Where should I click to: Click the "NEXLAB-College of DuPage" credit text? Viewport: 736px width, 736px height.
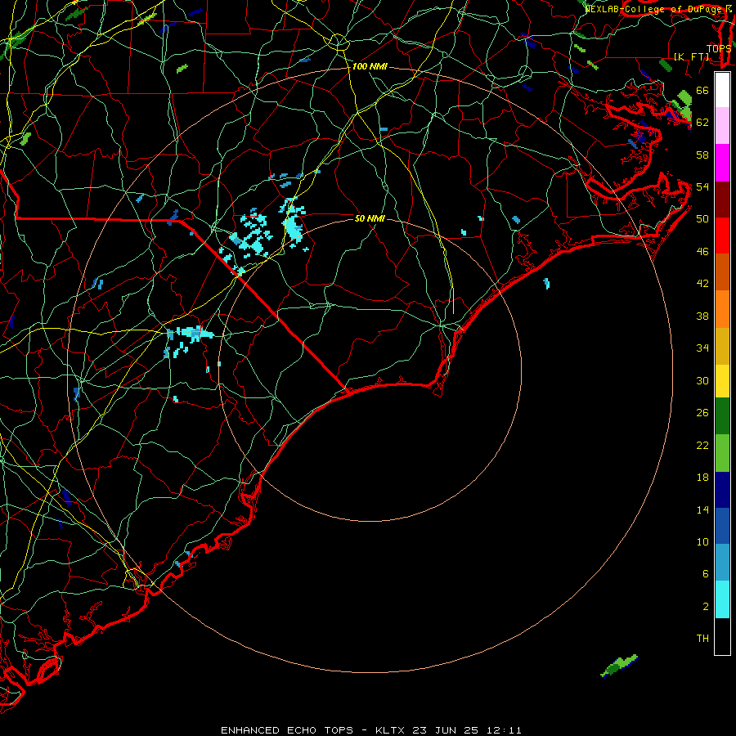653,9
